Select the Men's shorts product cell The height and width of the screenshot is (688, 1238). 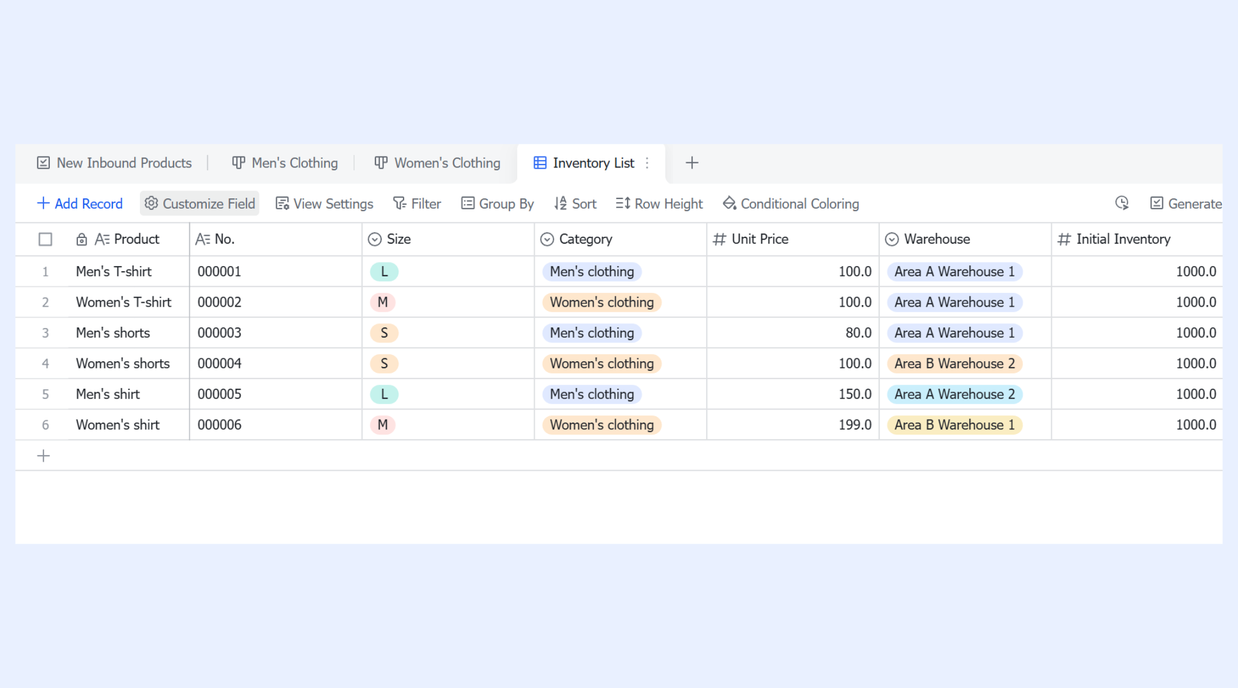pos(129,333)
